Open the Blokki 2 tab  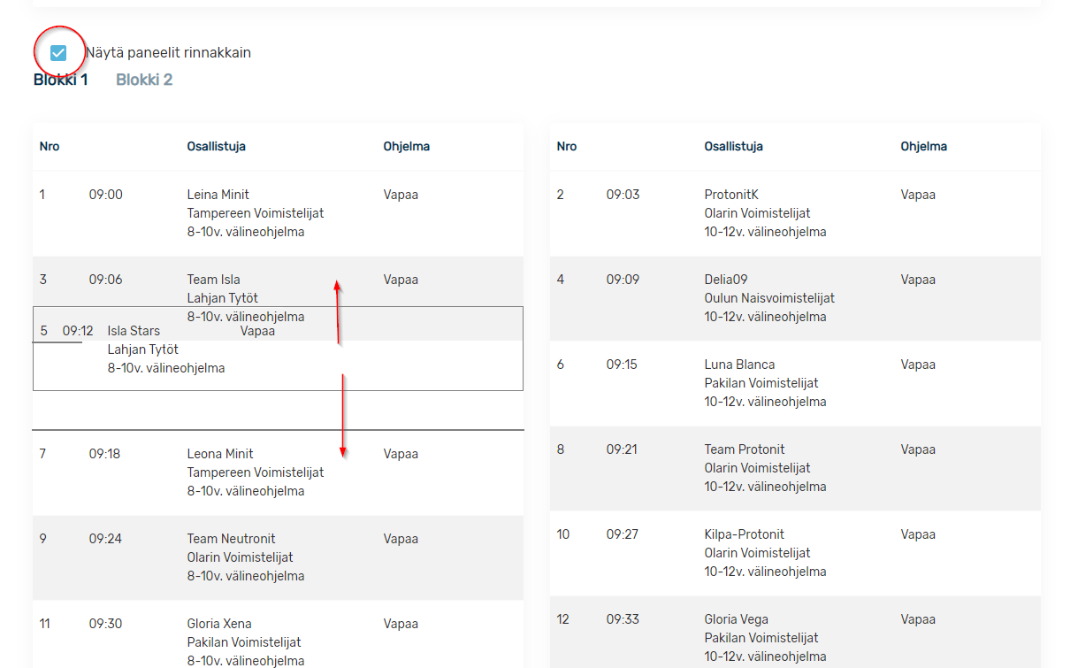pyautogui.click(x=144, y=80)
